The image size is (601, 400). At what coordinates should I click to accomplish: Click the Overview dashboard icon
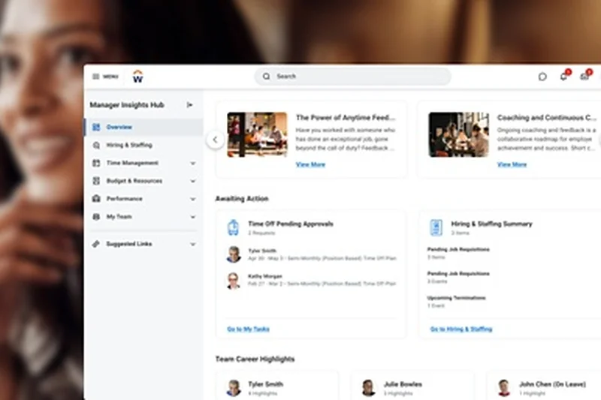click(96, 127)
